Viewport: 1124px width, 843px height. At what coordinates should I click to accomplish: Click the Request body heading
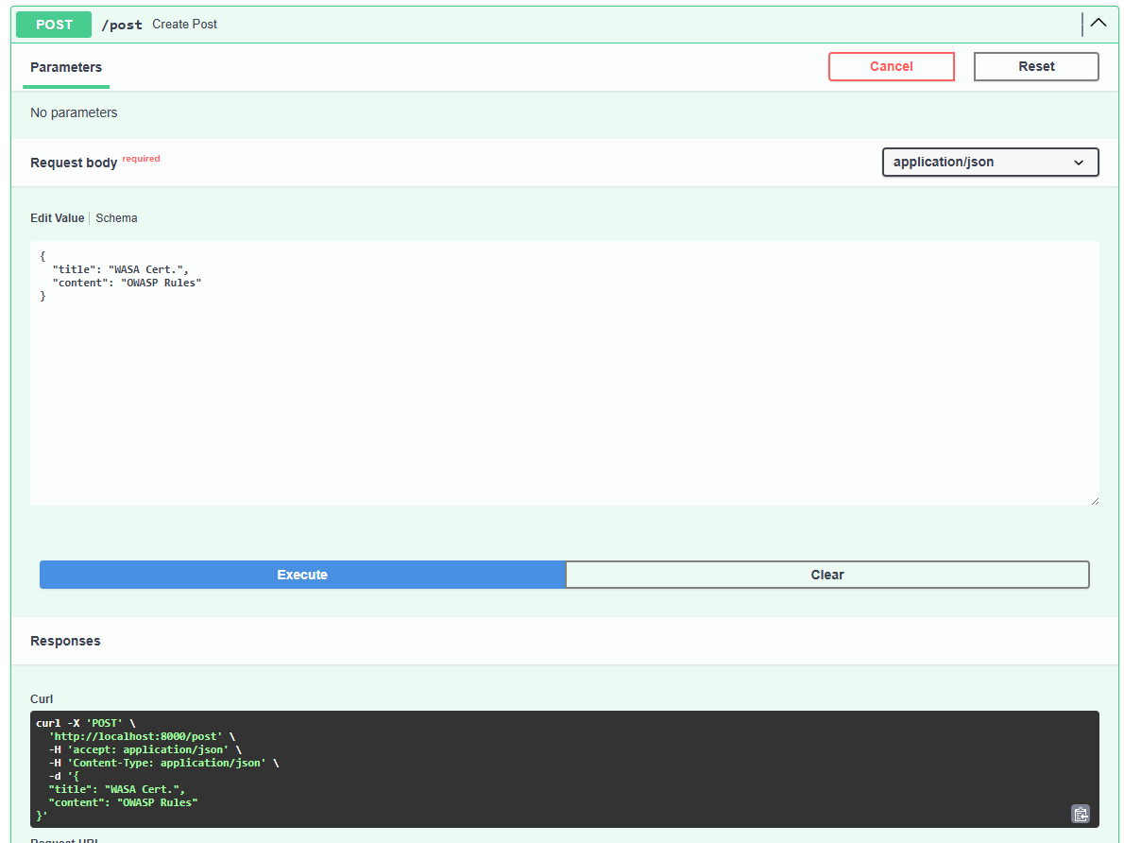coord(73,163)
